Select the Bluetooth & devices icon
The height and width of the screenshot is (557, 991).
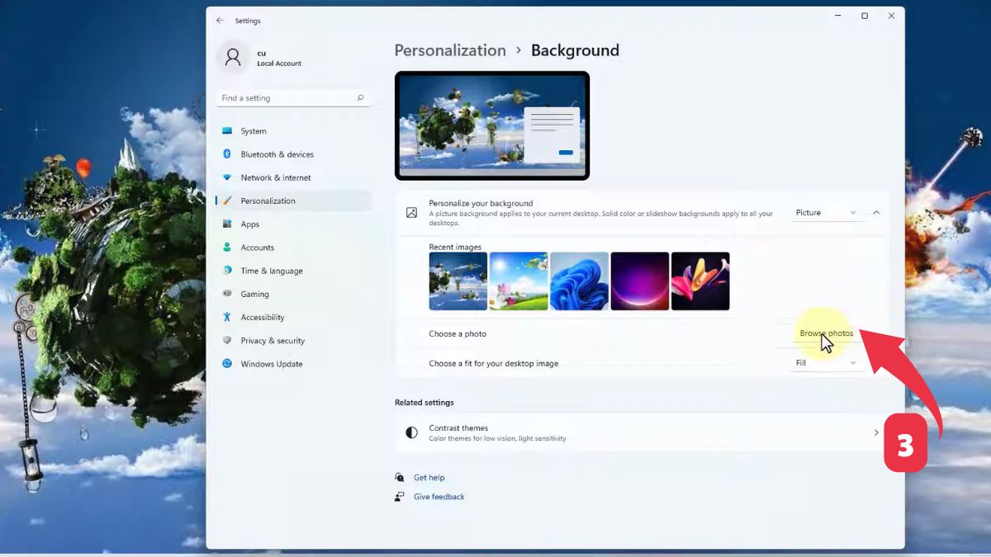tap(226, 153)
